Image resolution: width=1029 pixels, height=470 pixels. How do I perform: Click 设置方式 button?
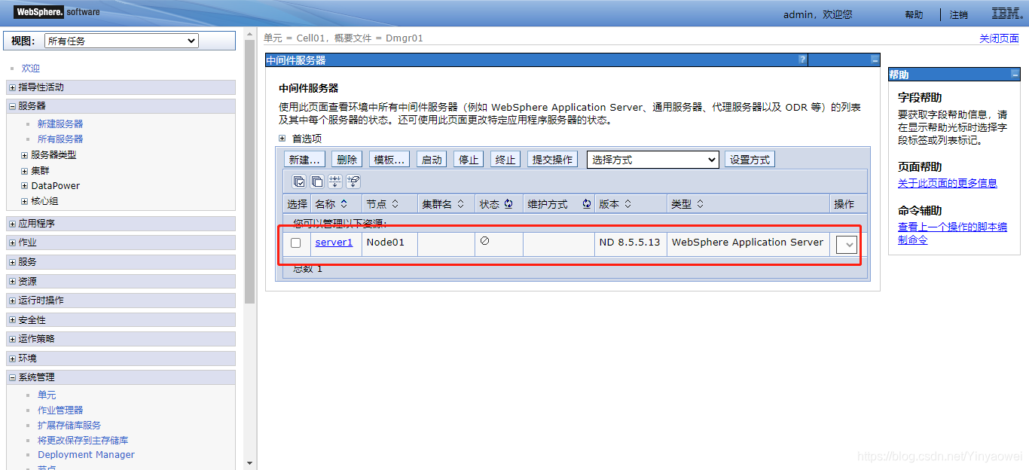[750, 160]
